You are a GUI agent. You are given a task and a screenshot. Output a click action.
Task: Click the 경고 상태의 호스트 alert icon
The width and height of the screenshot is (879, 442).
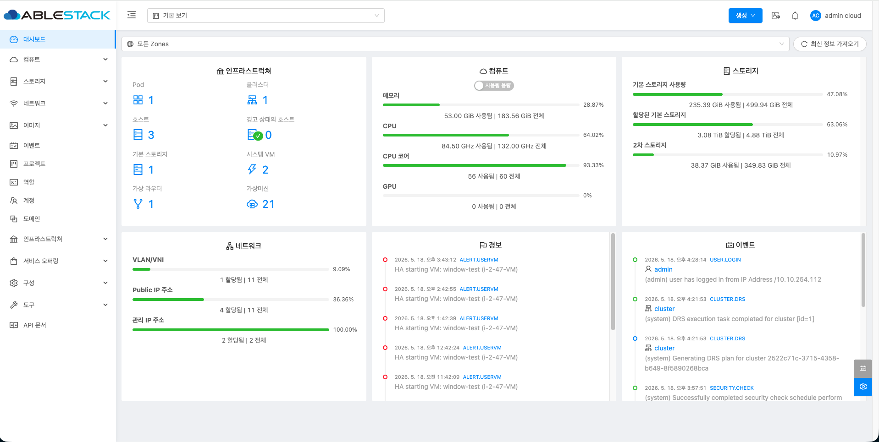[x=254, y=135]
